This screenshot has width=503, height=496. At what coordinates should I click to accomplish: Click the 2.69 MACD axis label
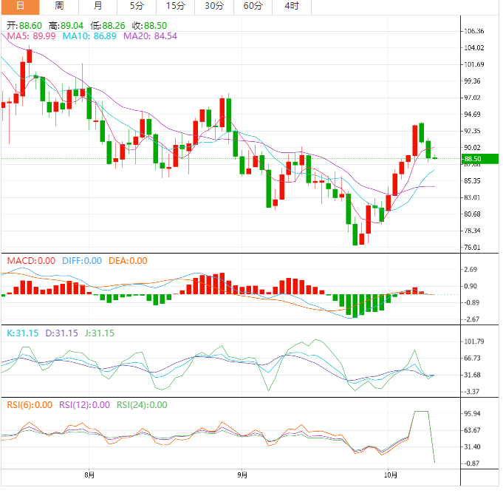pos(471,269)
